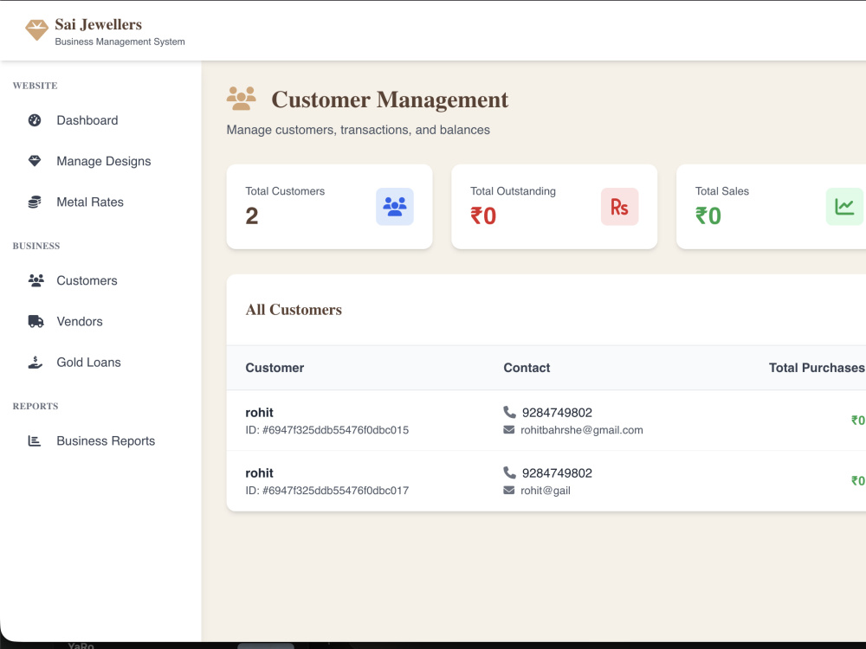The image size is (866, 649).
Task: Click the Business Reports chart icon
Action: coord(35,441)
